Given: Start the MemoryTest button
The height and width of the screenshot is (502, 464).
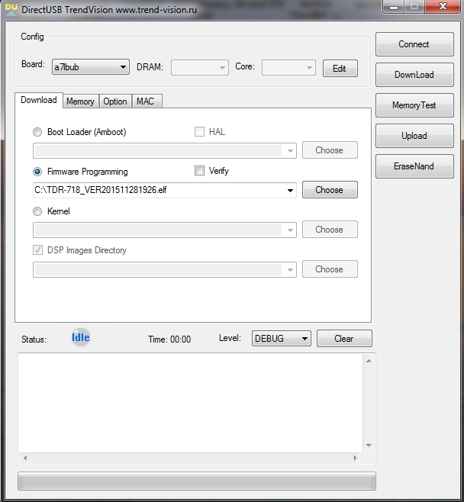Looking at the screenshot, I should [414, 105].
